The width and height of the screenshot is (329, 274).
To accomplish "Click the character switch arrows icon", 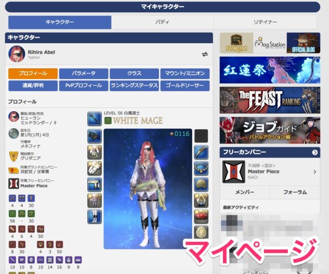I will click(205, 54).
